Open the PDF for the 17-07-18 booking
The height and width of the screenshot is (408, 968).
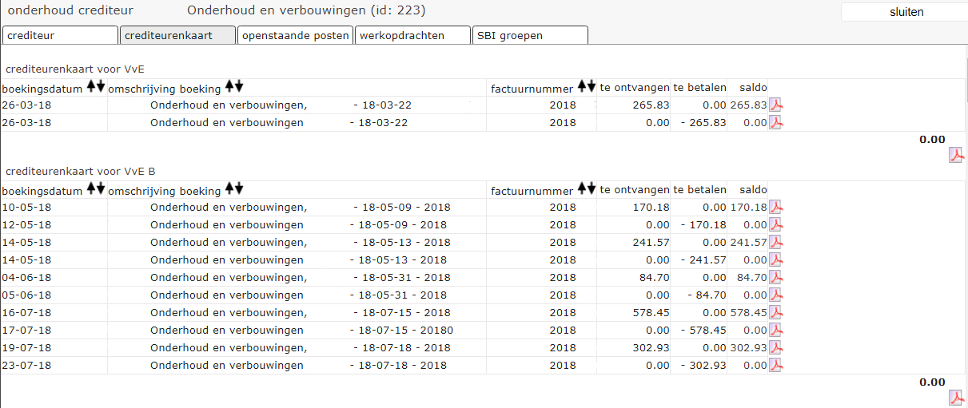coord(775,331)
